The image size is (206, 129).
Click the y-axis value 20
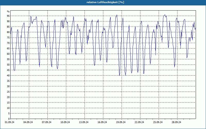point(8,97)
